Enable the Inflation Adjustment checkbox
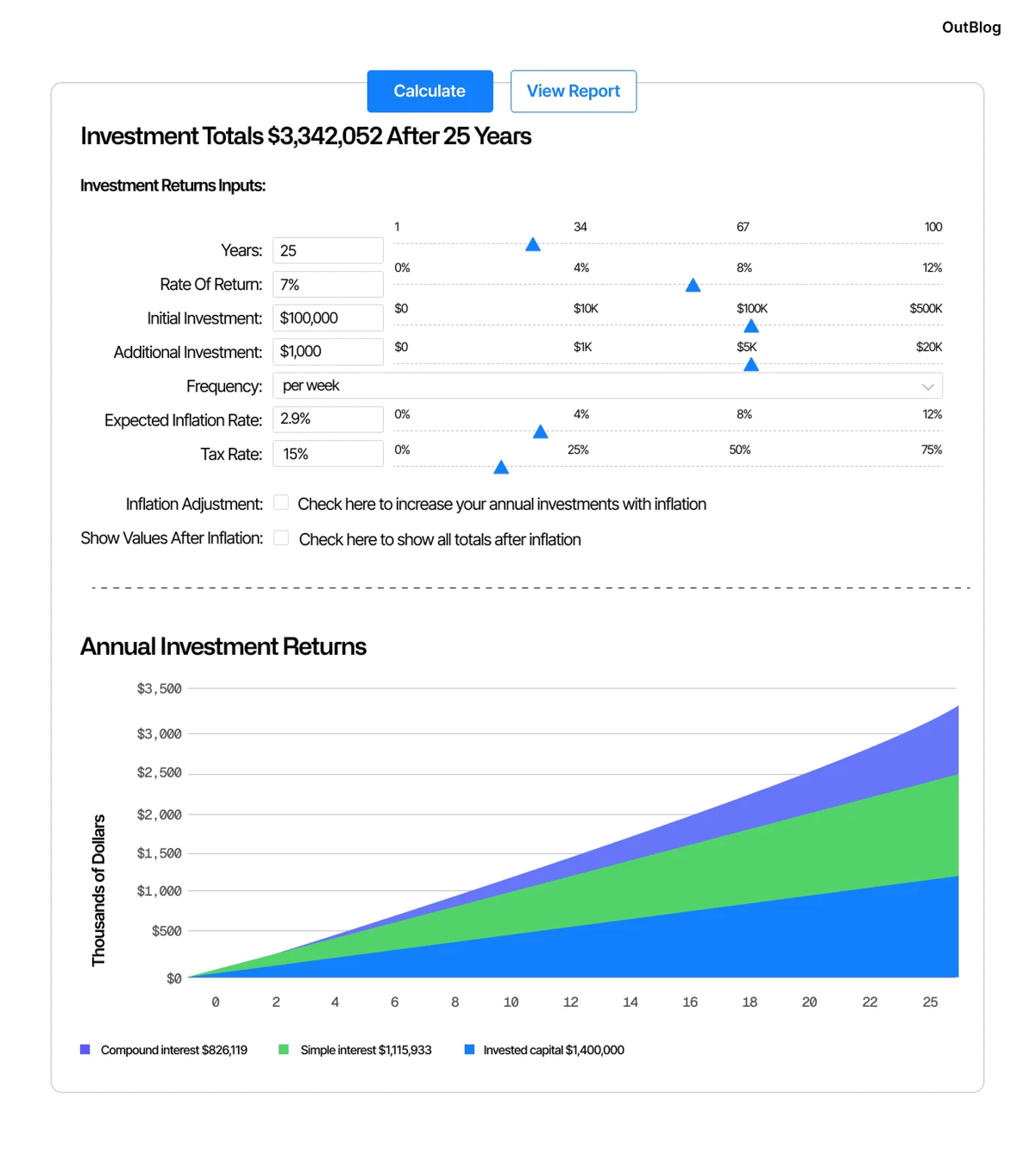 (x=281, y=503)
